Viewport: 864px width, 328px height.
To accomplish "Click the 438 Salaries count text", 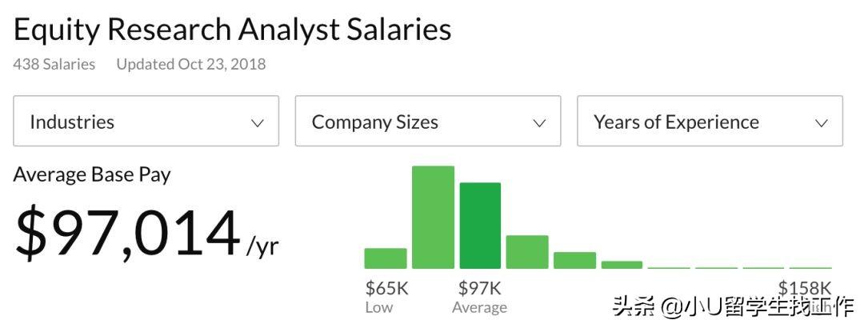I will [x=54, y=64].
